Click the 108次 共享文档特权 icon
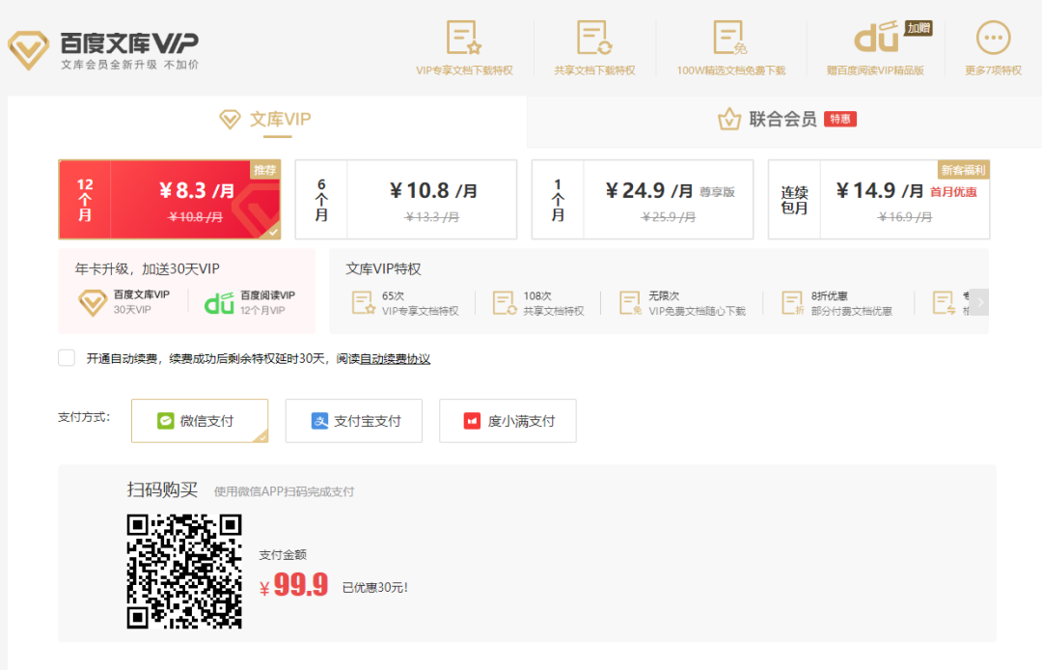 (505, 302)
